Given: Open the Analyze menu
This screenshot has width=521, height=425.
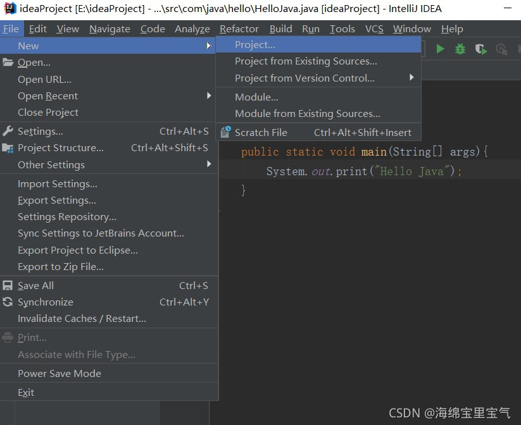Looking at the screenshot, I should (192, 29).
